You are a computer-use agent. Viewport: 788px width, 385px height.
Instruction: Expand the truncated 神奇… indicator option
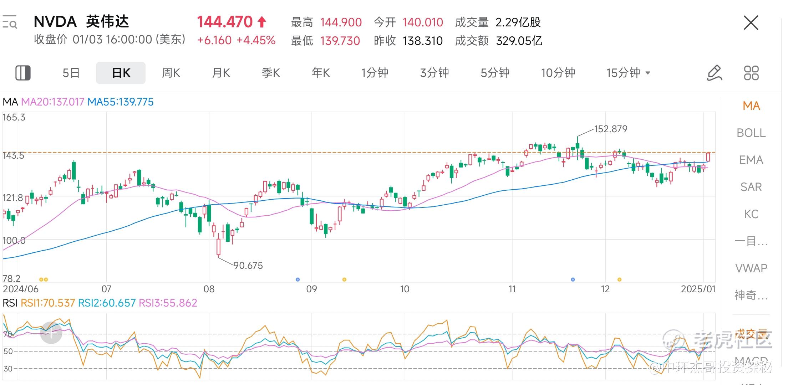(751, 295)
